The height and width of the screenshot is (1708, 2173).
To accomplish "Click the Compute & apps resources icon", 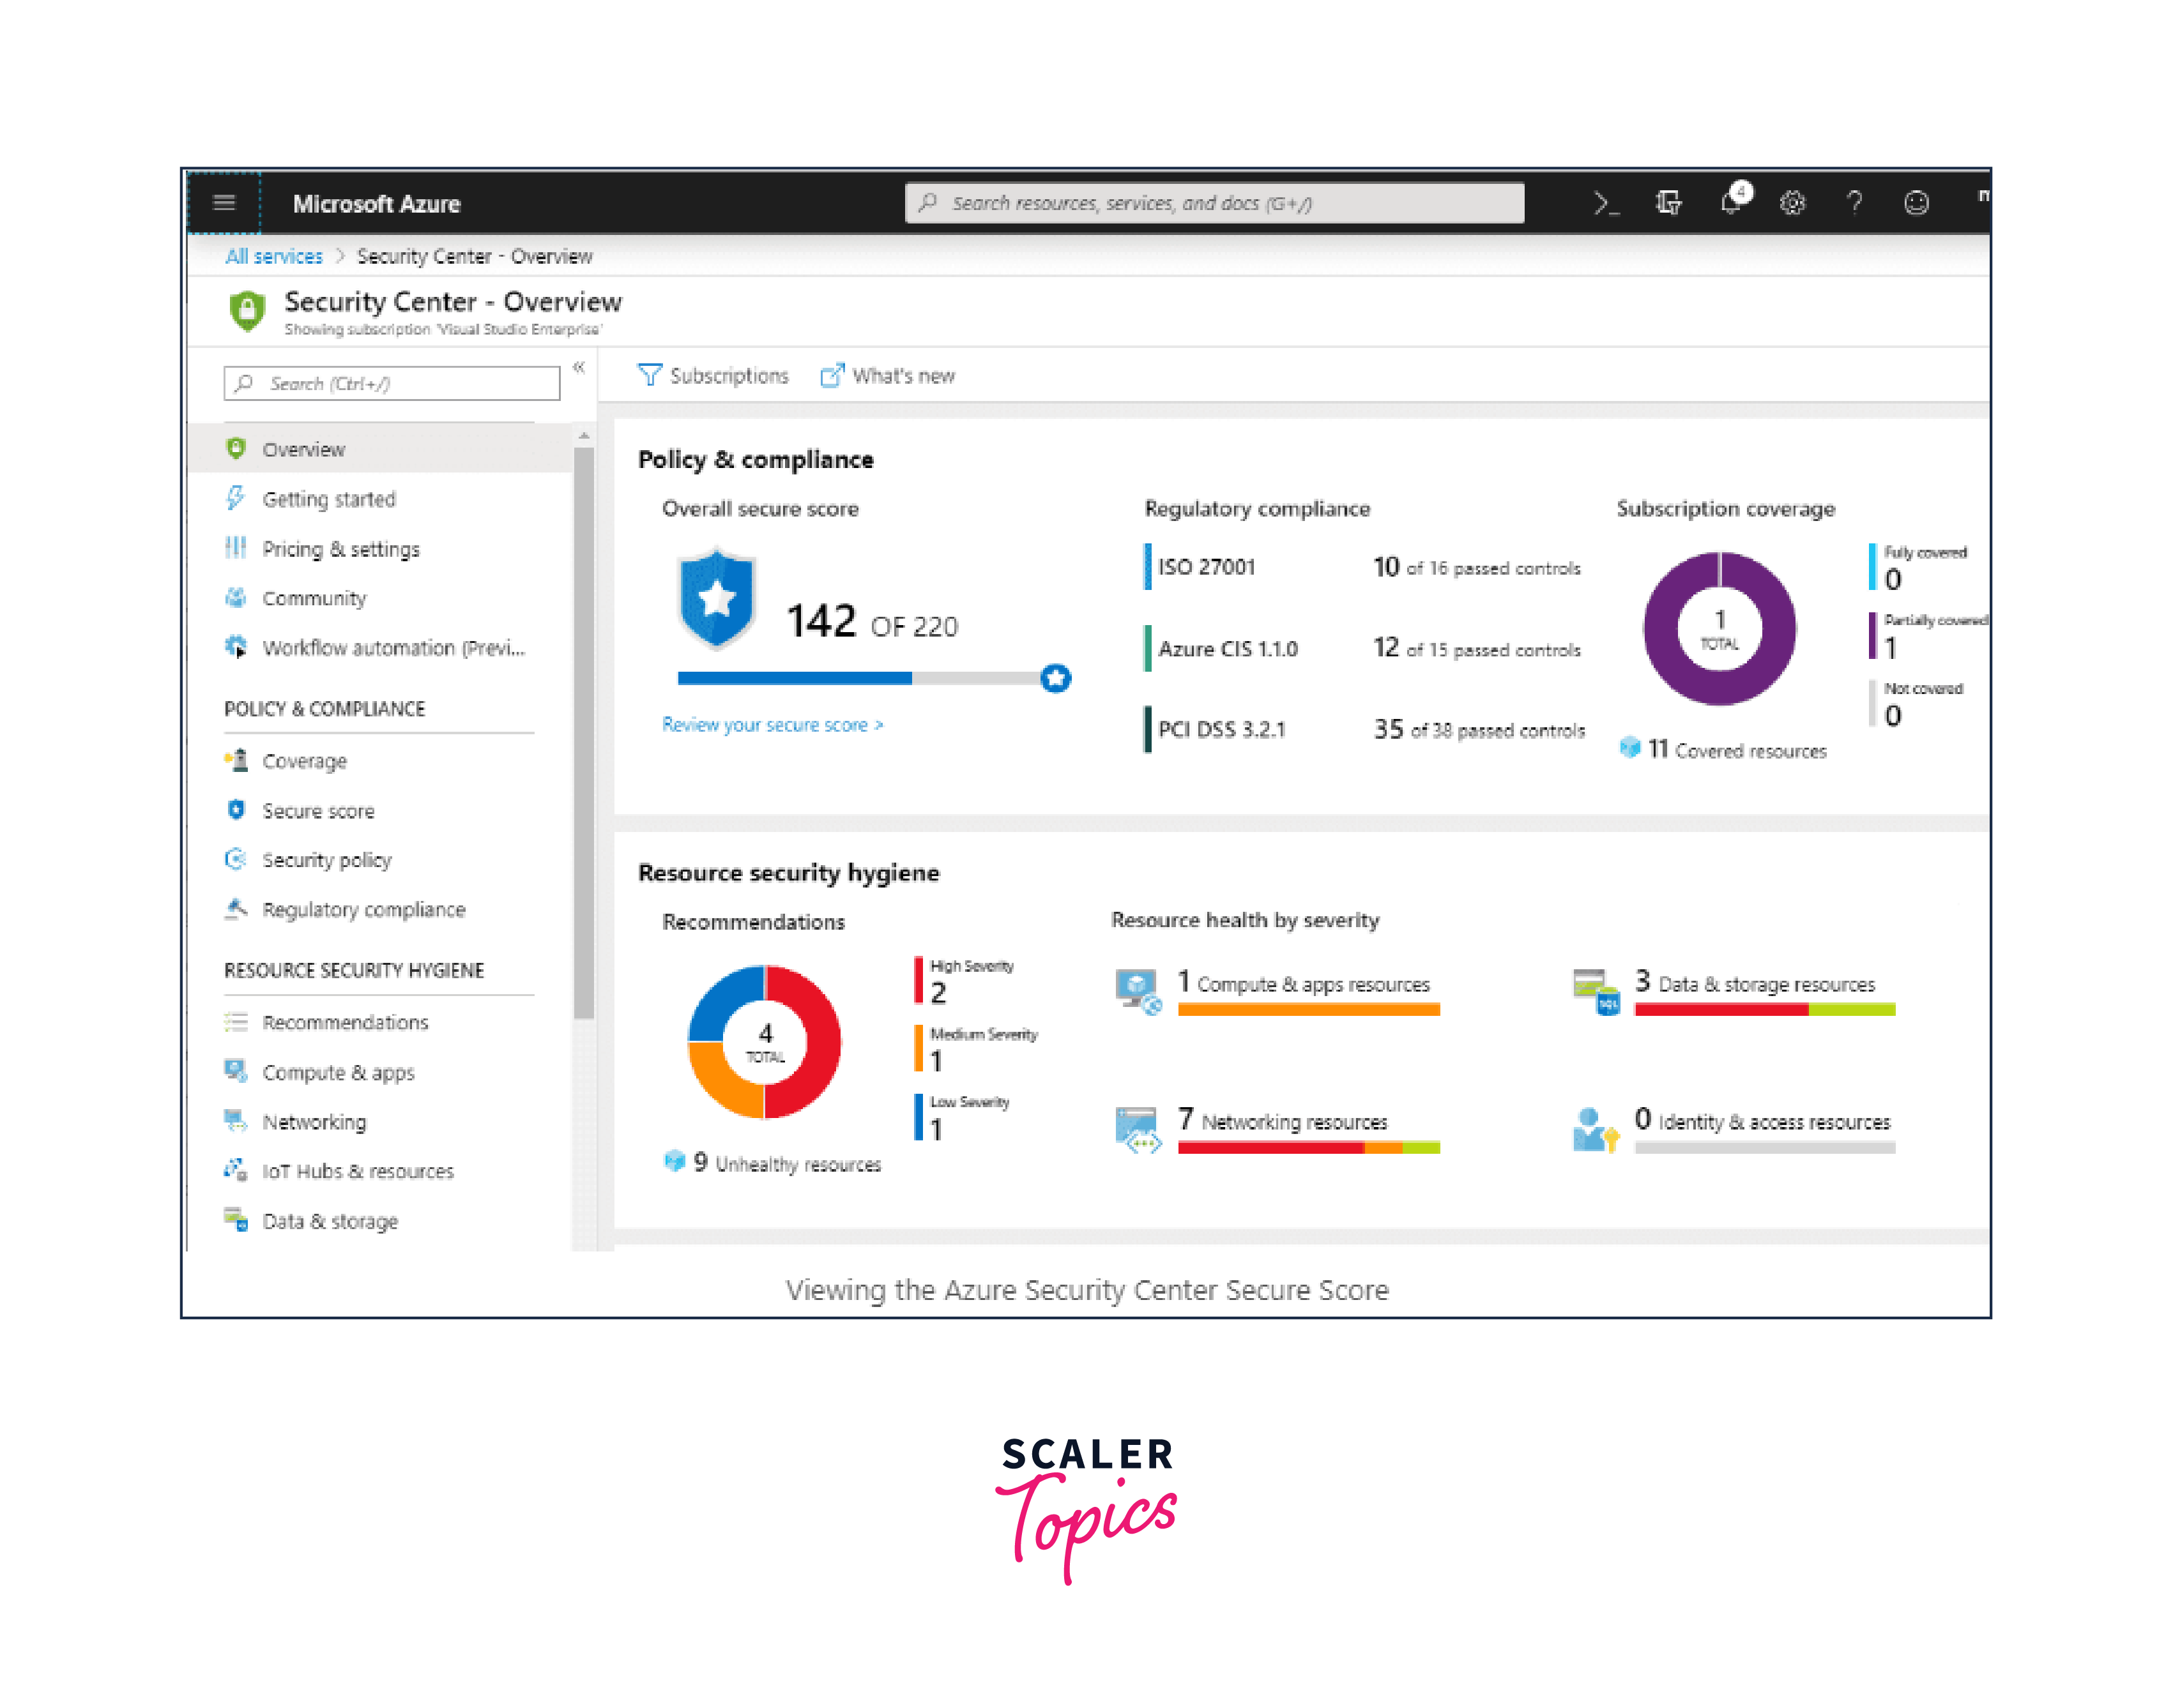I will point(1138,991).
